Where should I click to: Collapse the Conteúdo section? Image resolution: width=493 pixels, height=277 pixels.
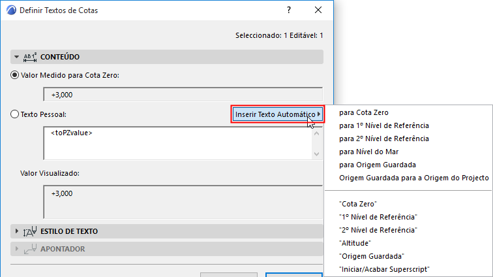(x=17, y=57)
